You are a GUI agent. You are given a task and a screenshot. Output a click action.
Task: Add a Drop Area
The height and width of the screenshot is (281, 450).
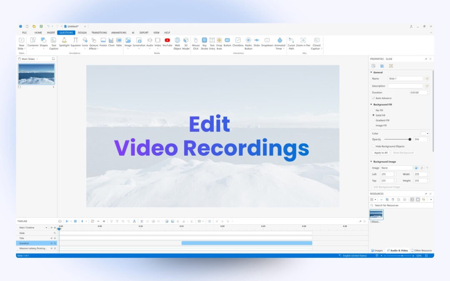pos(219,44)
